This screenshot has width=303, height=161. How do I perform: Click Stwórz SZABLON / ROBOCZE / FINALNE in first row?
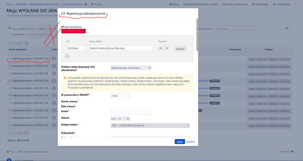[x=269, y=60]
